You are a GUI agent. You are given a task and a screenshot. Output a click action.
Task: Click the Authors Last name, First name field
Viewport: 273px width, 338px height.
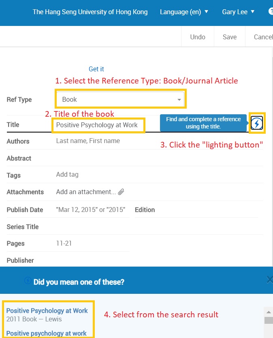click(160, 141)
